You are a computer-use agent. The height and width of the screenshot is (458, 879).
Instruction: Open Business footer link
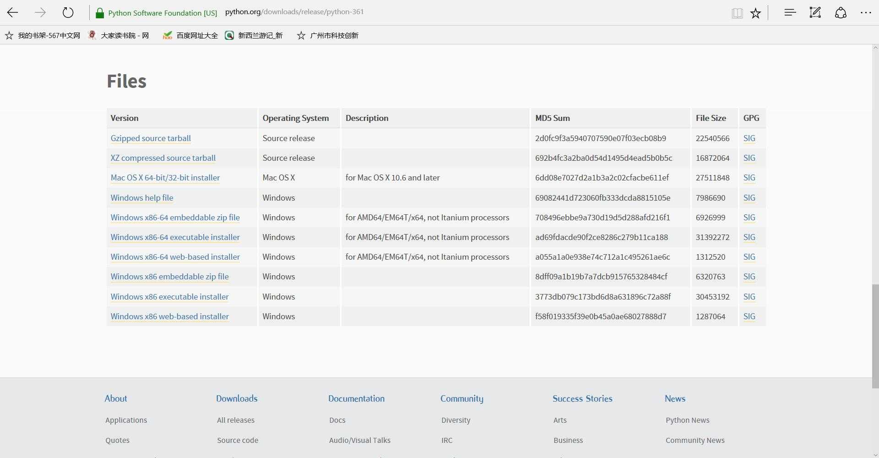point(568,440)
